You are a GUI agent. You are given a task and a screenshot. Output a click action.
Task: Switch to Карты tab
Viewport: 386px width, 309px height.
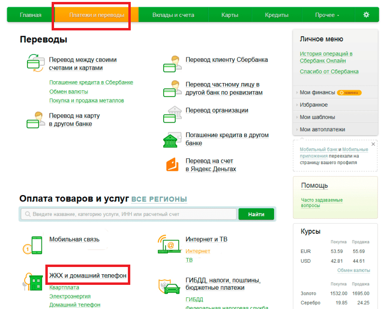230,15
